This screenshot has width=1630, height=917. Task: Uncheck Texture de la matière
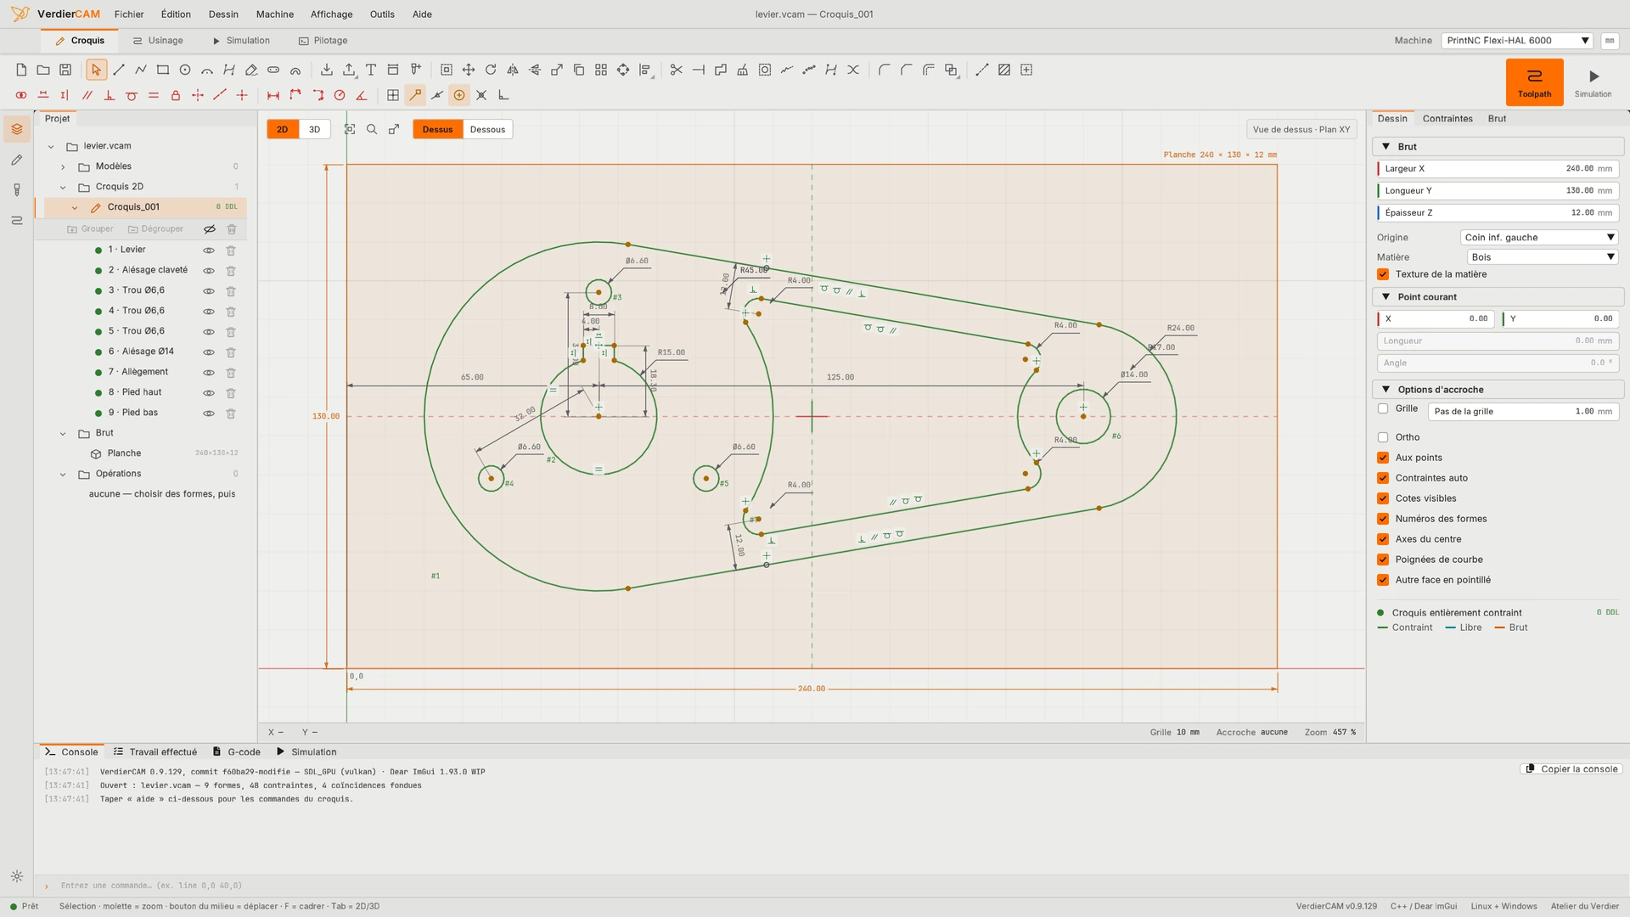pyautogui.click(x=1383, y=274)
